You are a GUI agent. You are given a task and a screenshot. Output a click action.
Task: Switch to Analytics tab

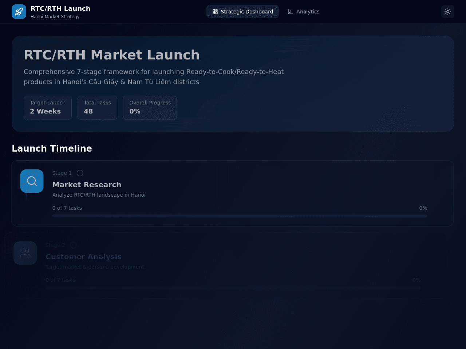(304, 12)
